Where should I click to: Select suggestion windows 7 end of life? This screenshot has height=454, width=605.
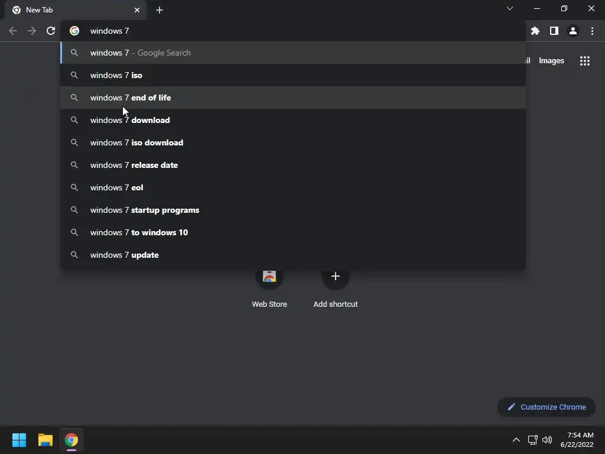point(131,98)
